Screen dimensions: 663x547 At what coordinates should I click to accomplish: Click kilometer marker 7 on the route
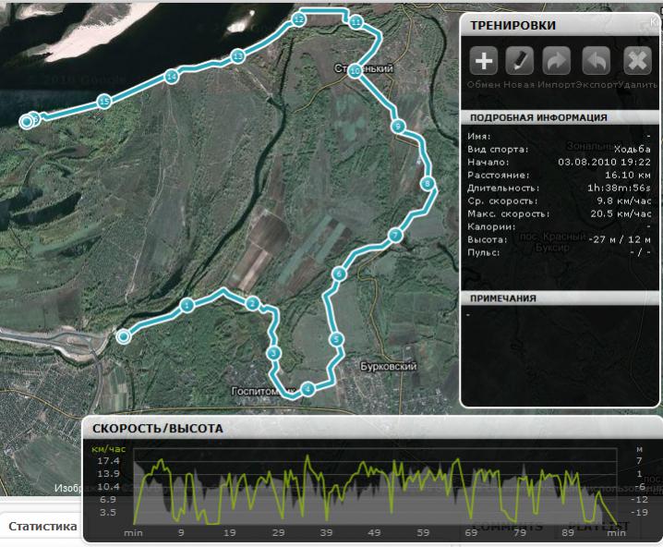[394, 236]
